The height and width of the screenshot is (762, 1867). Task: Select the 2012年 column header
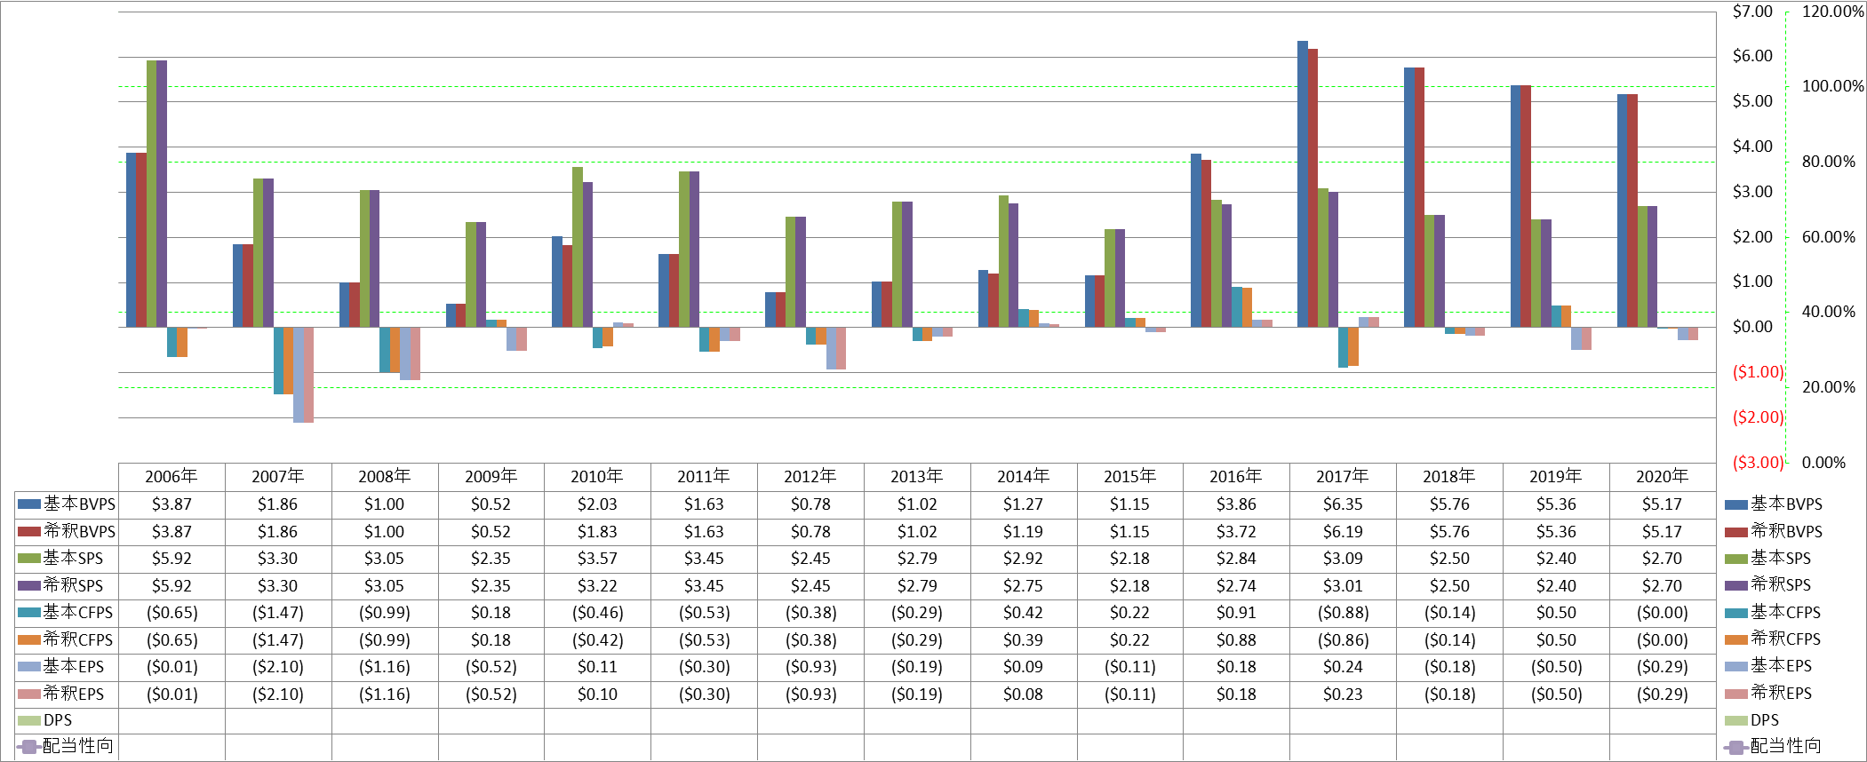(x=810, y=477)
